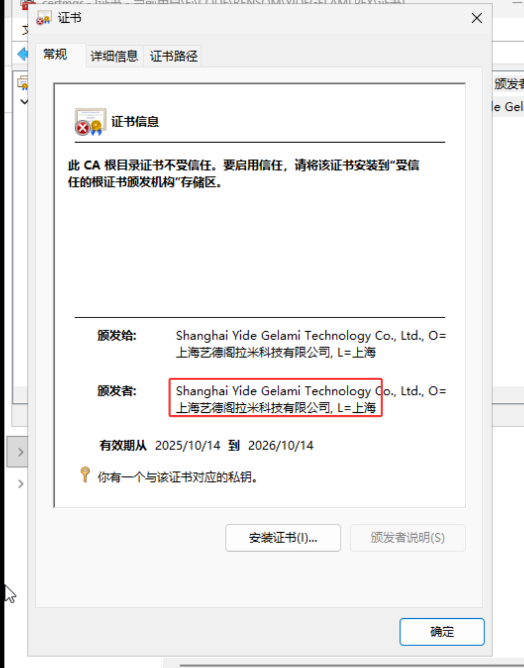The width and height of the screenshot is (524, 668).
Task: Click the 证书信息 heading text
Action: 135,122
